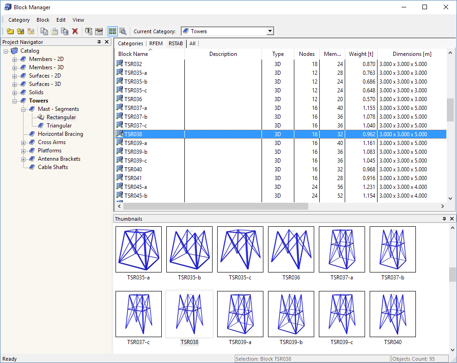Click the Cable Shafts book icon
This screenshot has width=457, height=363.
[x=32, y=167]
